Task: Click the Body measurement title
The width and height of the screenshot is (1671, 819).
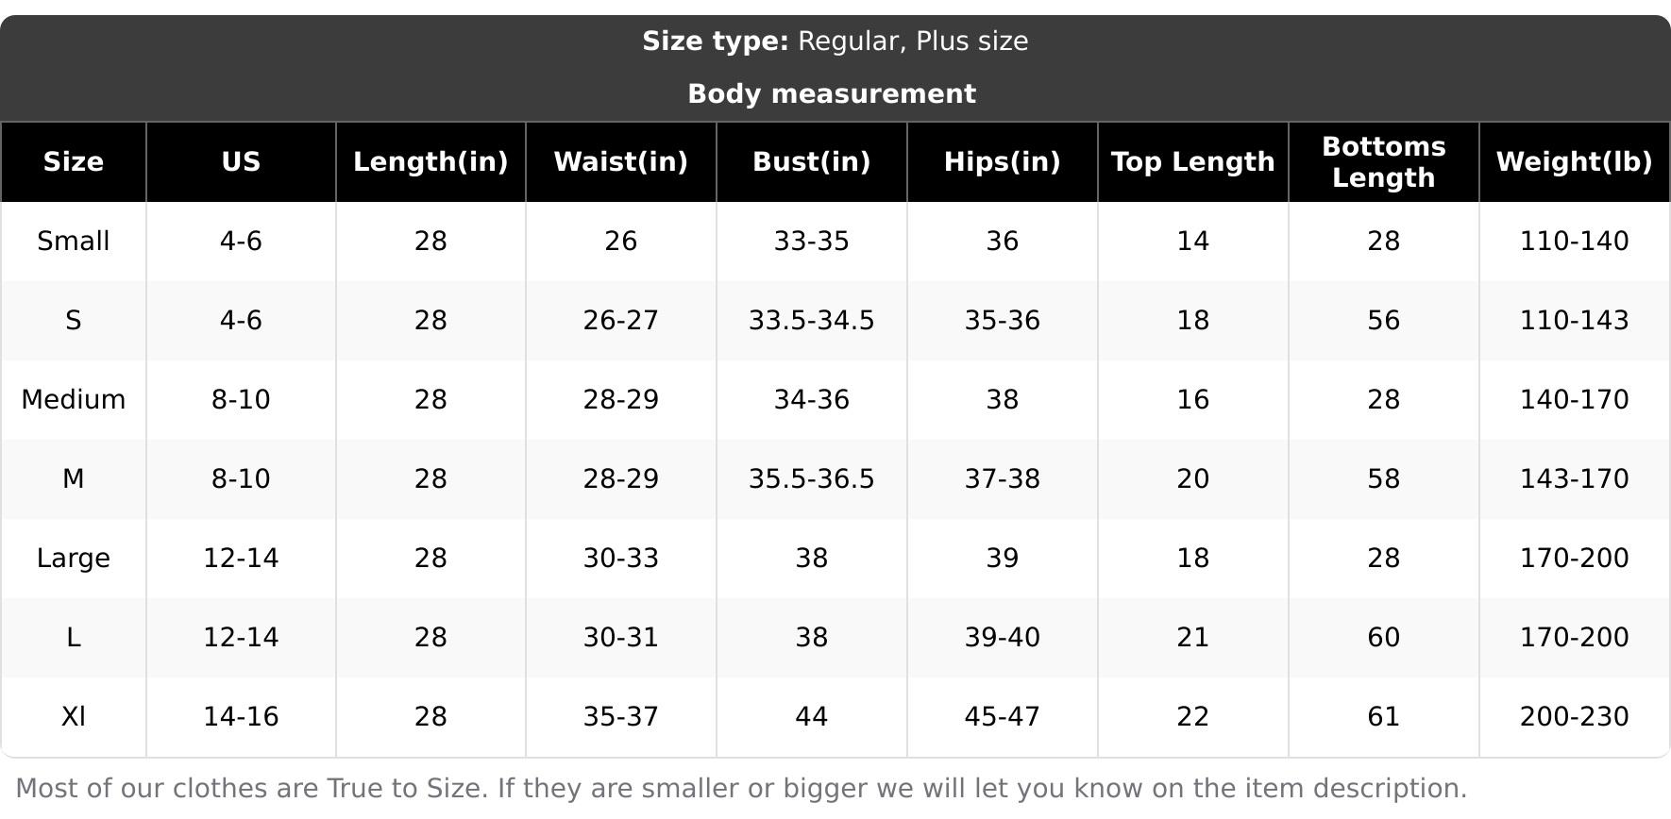Action: click(832, 94)
